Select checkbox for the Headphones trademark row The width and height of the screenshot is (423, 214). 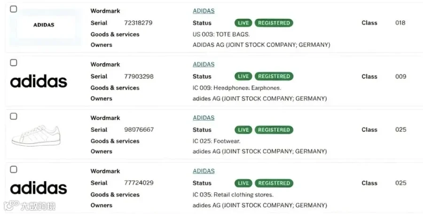[x=14, y=63]
